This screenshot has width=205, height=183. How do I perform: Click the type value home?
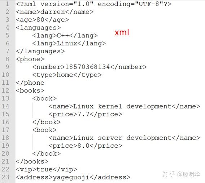coord(65,75)
